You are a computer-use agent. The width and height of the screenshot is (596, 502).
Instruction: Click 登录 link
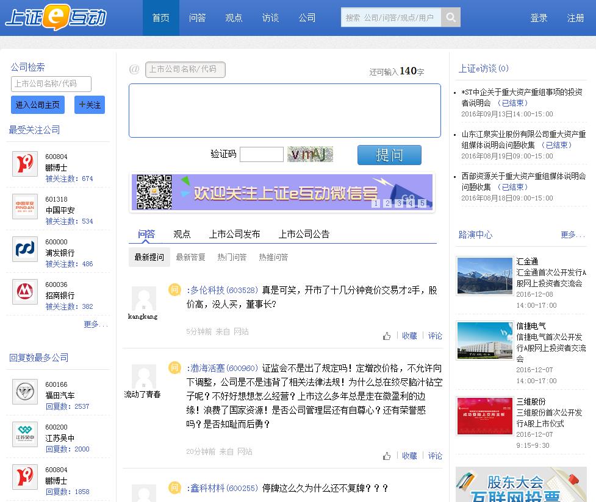(x=539, y=18)
